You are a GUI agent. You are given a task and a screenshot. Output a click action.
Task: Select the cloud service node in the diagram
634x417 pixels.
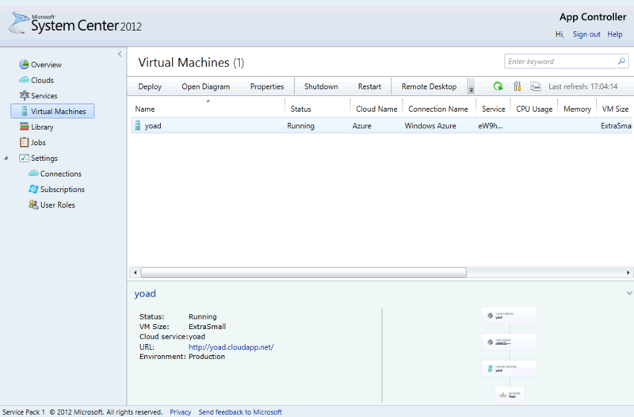(510, 316)
